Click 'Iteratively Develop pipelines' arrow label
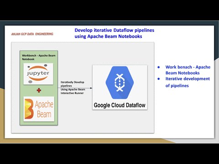Screen dimensions: 219x164 73,84
